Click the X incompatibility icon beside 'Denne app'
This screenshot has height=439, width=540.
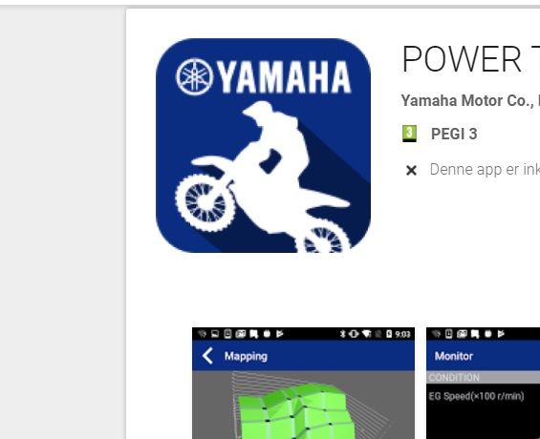411,170
